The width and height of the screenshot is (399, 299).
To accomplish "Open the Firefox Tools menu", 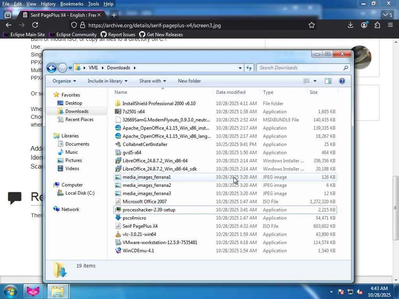I will click(94, 4).
